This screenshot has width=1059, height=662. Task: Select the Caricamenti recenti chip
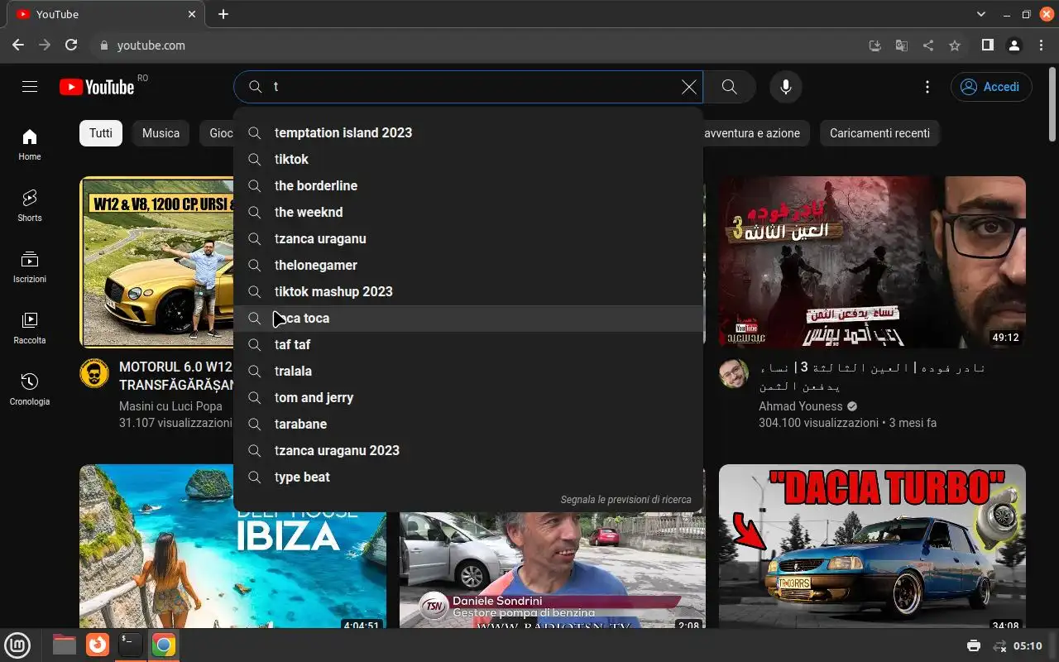pos(879,133)
